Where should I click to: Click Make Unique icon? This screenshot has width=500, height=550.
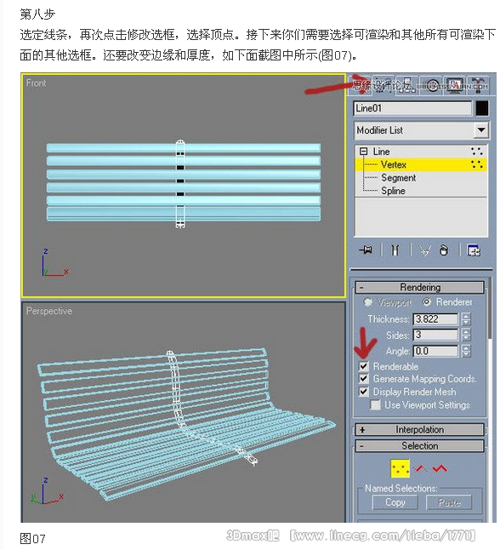[425, 250]
